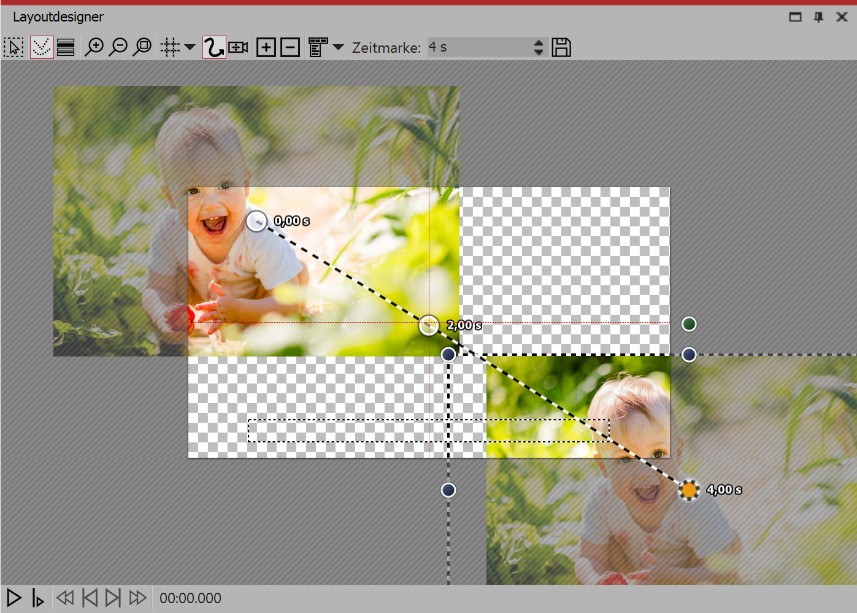Toggle the dotted path display button
The width and height of the screenshot is (857, 613).
click(x=41, y=47)
